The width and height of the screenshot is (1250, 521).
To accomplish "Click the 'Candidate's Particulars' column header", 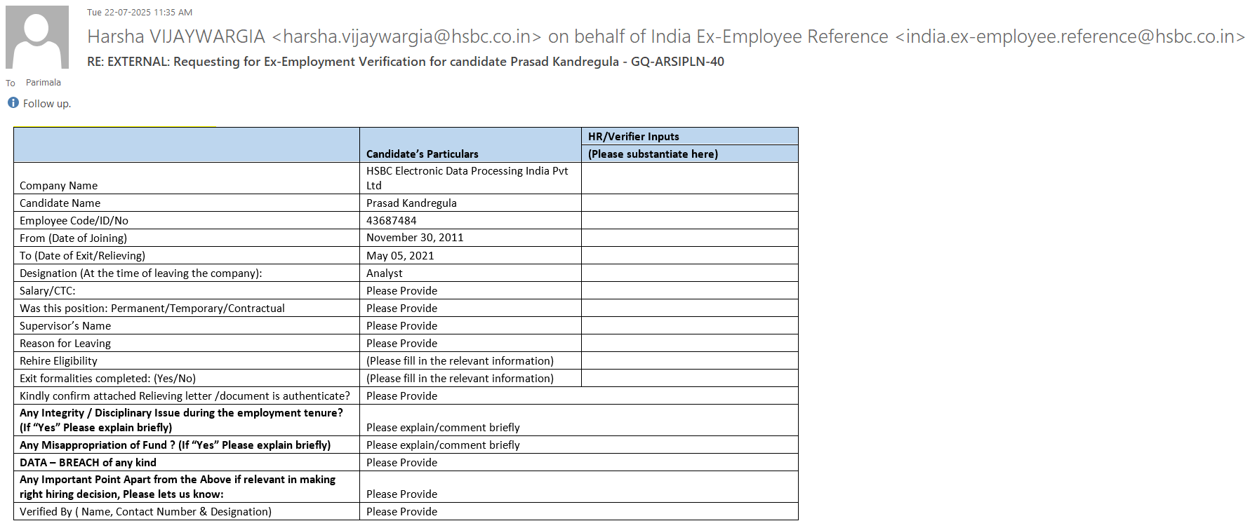I will point(423,154).
